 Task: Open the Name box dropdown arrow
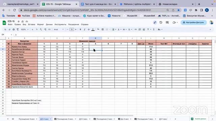coord(11,35)
